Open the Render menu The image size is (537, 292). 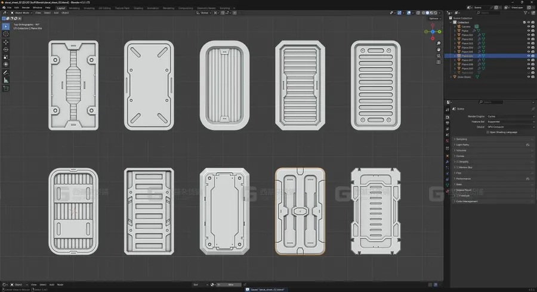tap(26, 8)
